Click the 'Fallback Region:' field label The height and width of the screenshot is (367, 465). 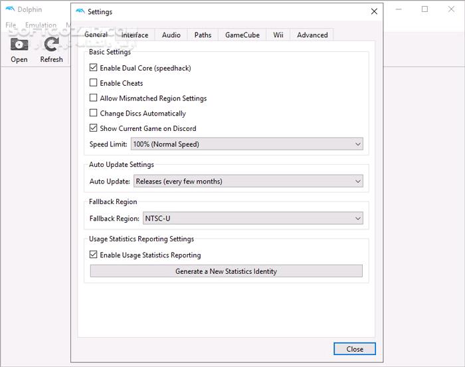tap(114, 219)
